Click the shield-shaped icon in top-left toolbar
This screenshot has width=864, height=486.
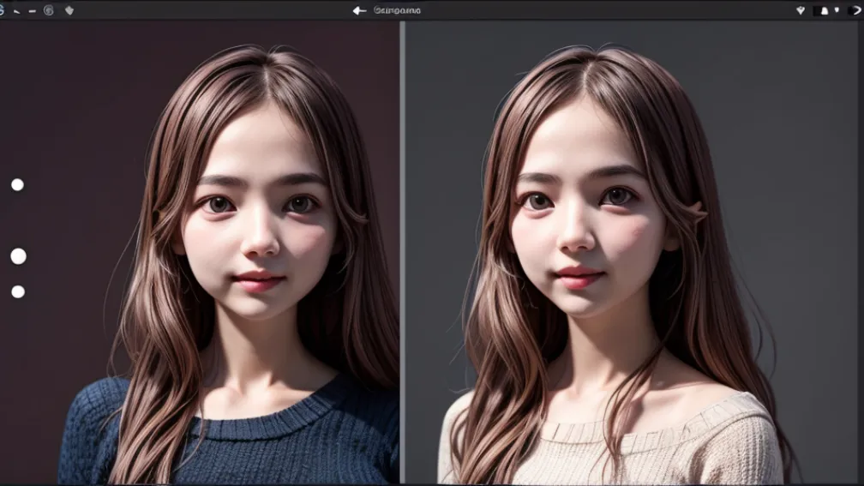click(x=69, y=10)
